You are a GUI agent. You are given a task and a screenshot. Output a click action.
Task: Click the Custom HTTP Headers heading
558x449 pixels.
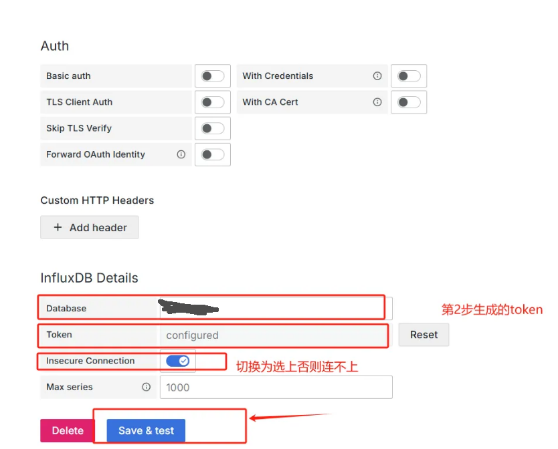click(x=97, y=200)
